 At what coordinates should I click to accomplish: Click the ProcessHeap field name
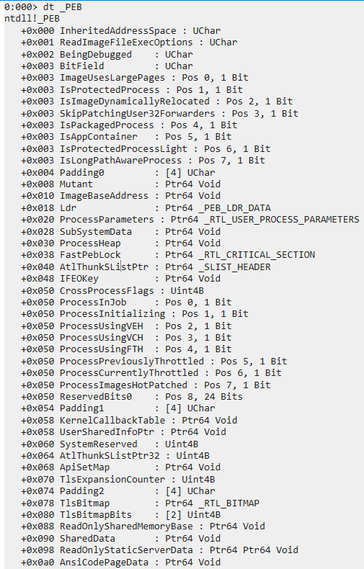(90, 243)
